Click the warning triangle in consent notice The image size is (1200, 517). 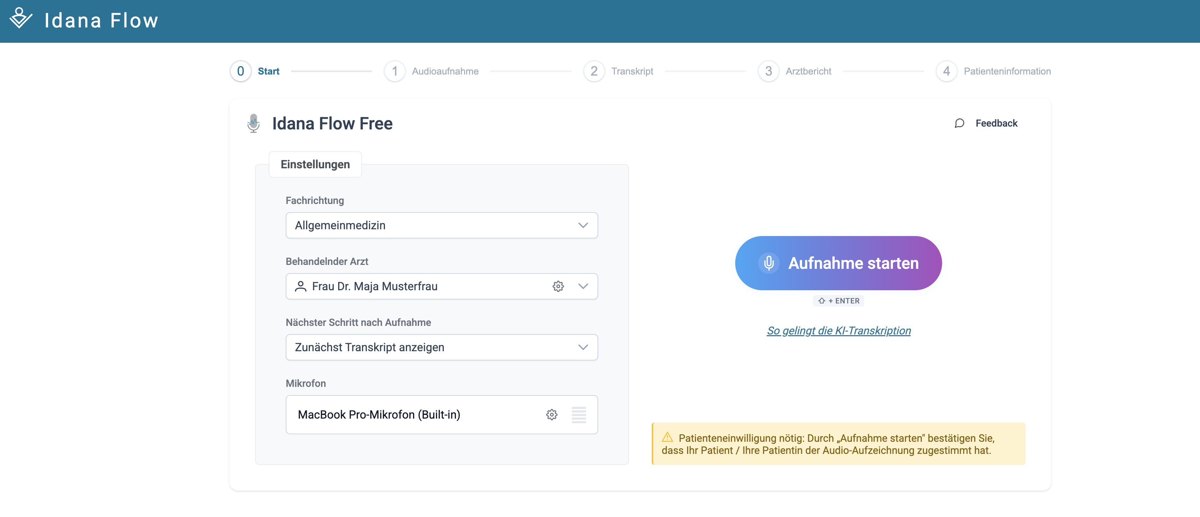(x=667, y=437)
